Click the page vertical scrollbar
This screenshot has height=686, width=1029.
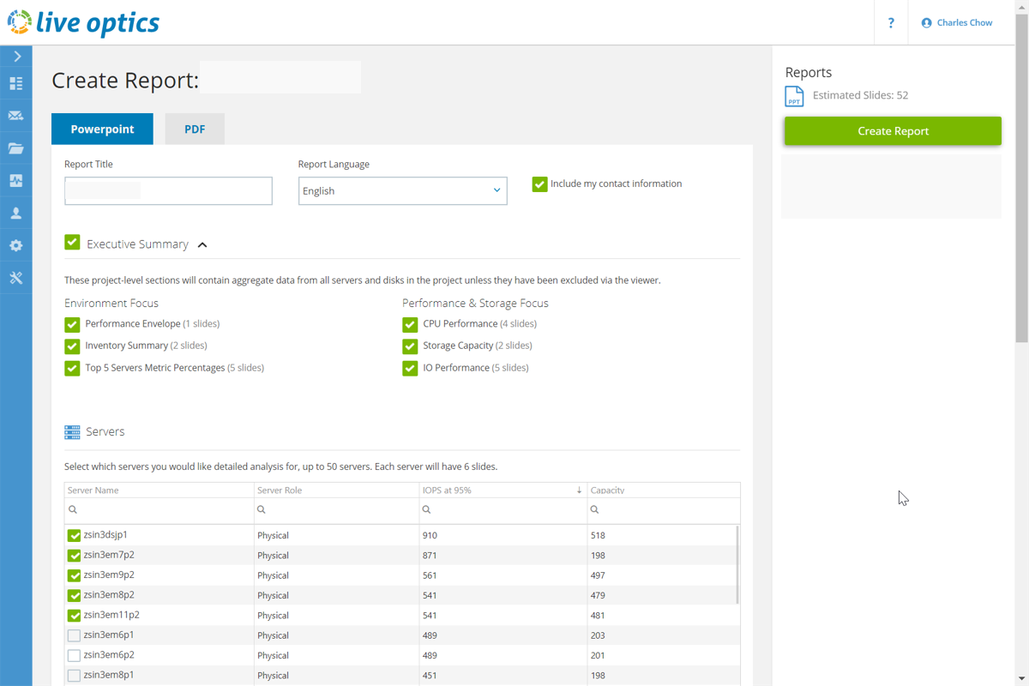pos(1021,178)
